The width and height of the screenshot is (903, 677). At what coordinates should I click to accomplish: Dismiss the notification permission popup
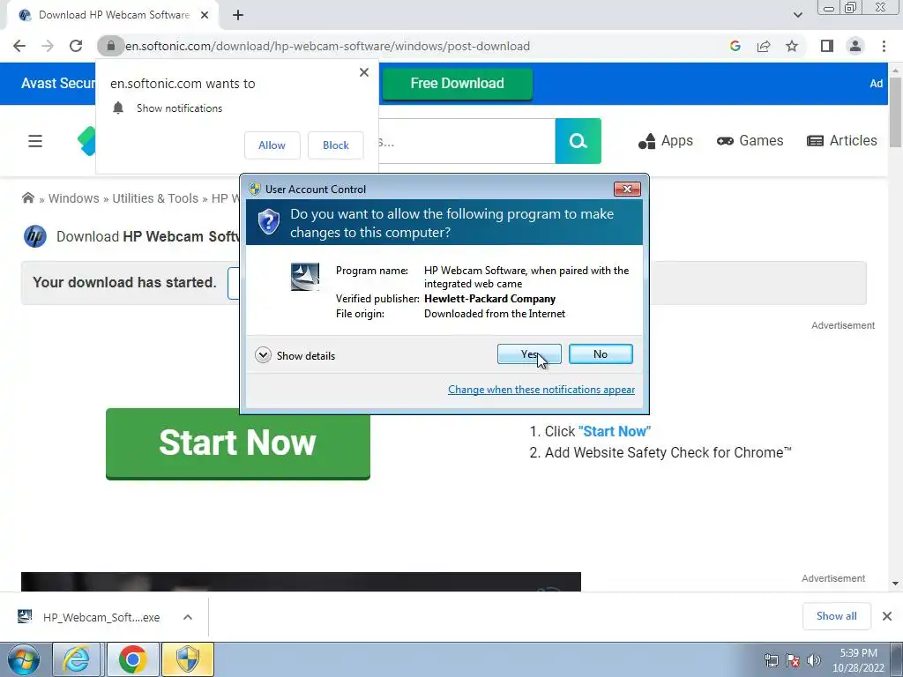click(x=364, y=72)
